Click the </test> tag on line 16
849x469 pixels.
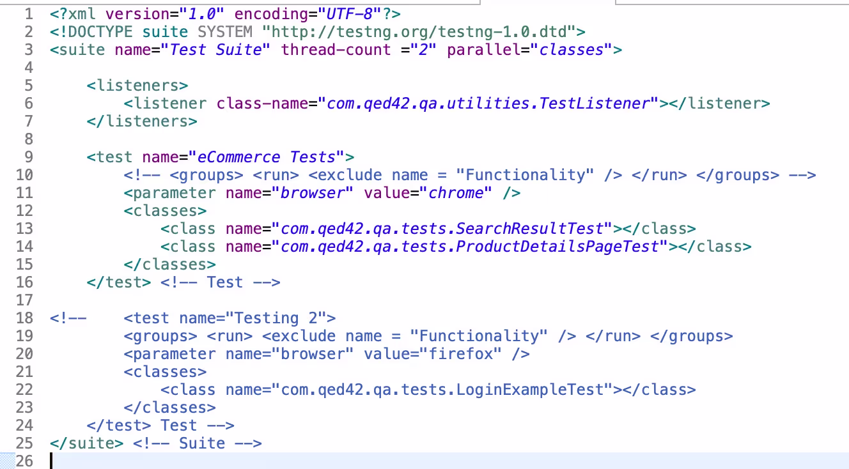tap(119, 282)
